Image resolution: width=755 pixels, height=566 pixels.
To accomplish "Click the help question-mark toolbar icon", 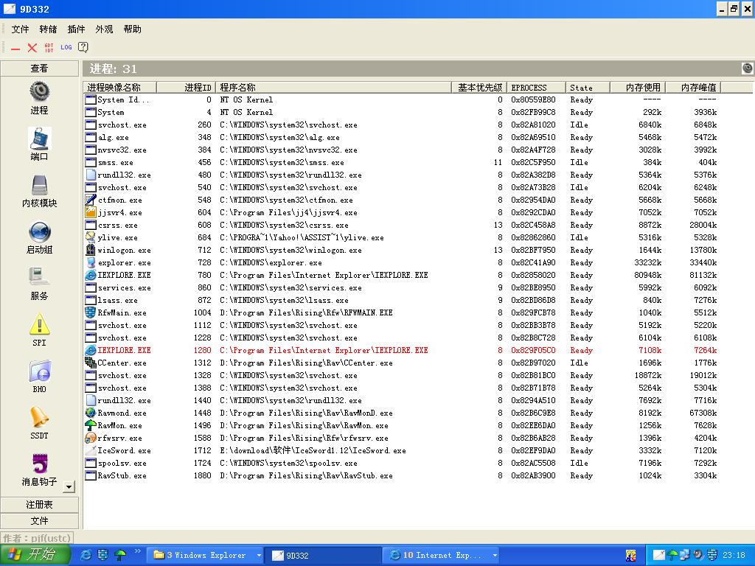I will (x=83, y=47).
